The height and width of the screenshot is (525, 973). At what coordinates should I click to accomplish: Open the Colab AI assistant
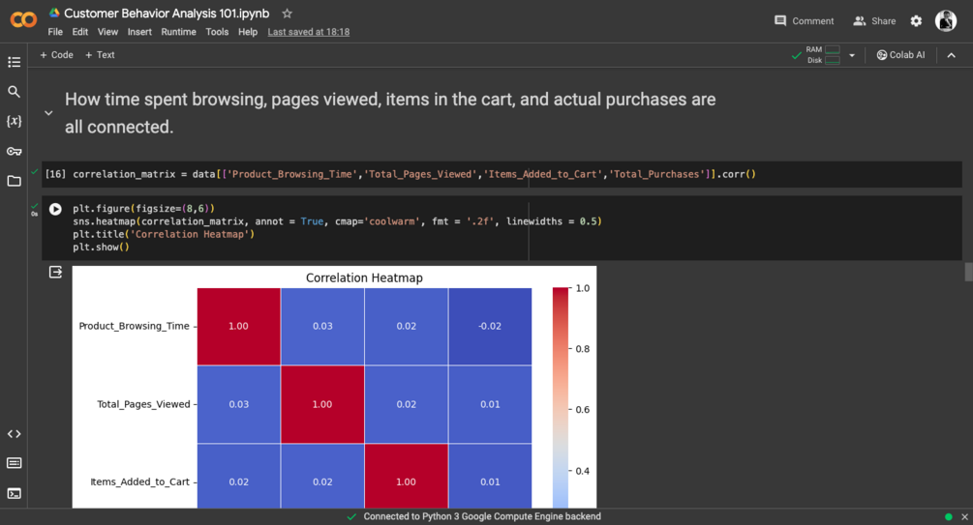[900, 55]
